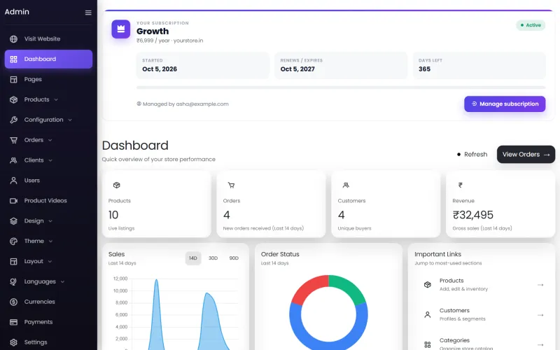Click the box icon on Products stat card
This screenshot has height=350, width=560.
[117, 185]
